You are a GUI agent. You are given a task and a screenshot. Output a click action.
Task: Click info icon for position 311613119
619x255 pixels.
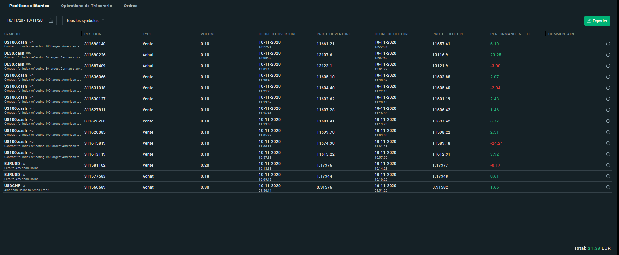click(608, 154)
